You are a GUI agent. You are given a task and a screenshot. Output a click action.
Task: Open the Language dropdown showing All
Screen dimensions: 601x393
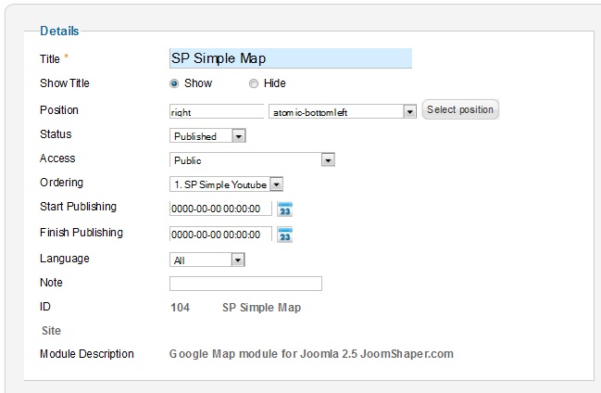238,260
